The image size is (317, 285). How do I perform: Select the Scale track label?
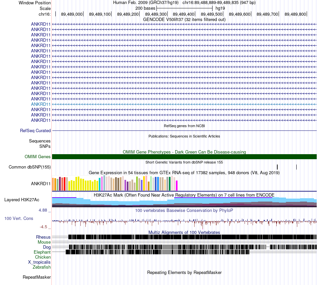tap(45, 8)
